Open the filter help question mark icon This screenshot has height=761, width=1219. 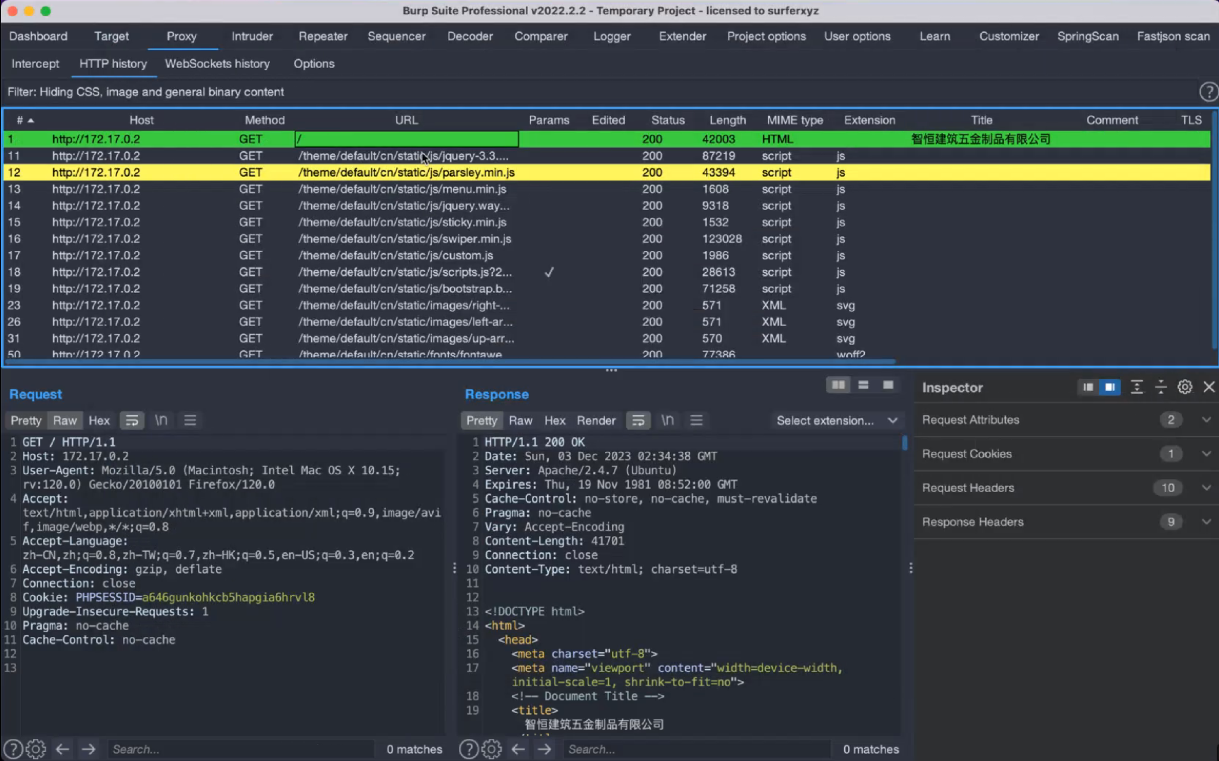pyautogui.click(x=1208, y=92)
